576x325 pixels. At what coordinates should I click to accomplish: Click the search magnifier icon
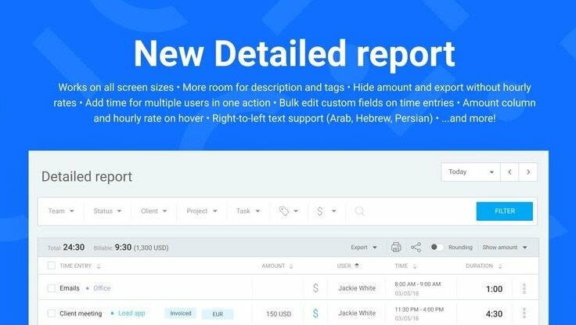pyautogui.click(x=360, y=211)
